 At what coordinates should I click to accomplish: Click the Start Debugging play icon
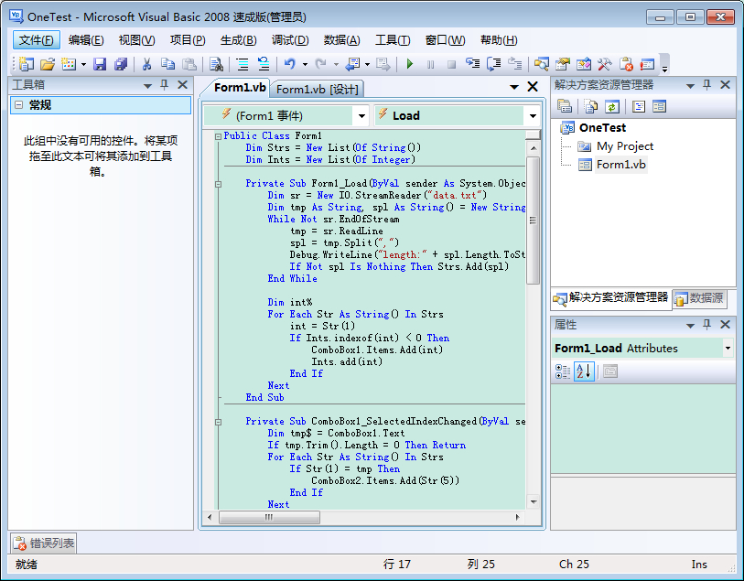[x=409, y=64]
